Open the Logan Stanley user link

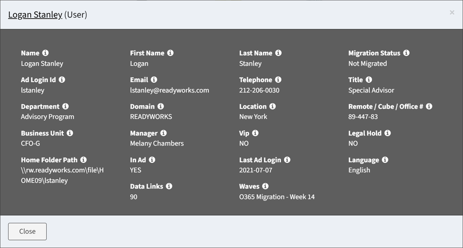tap(35, 15)
